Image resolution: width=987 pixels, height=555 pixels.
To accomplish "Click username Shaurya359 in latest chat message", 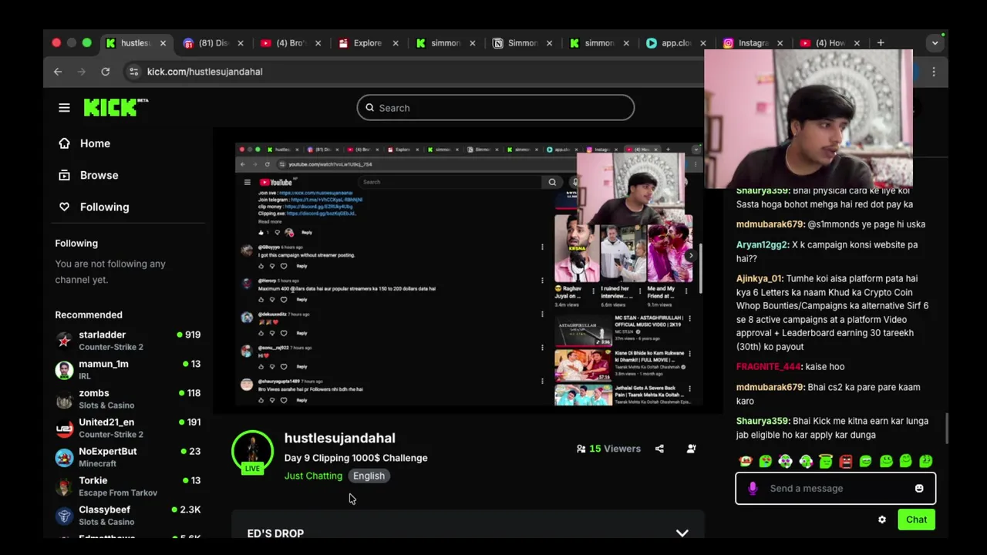I will click(x=763, y=421).
